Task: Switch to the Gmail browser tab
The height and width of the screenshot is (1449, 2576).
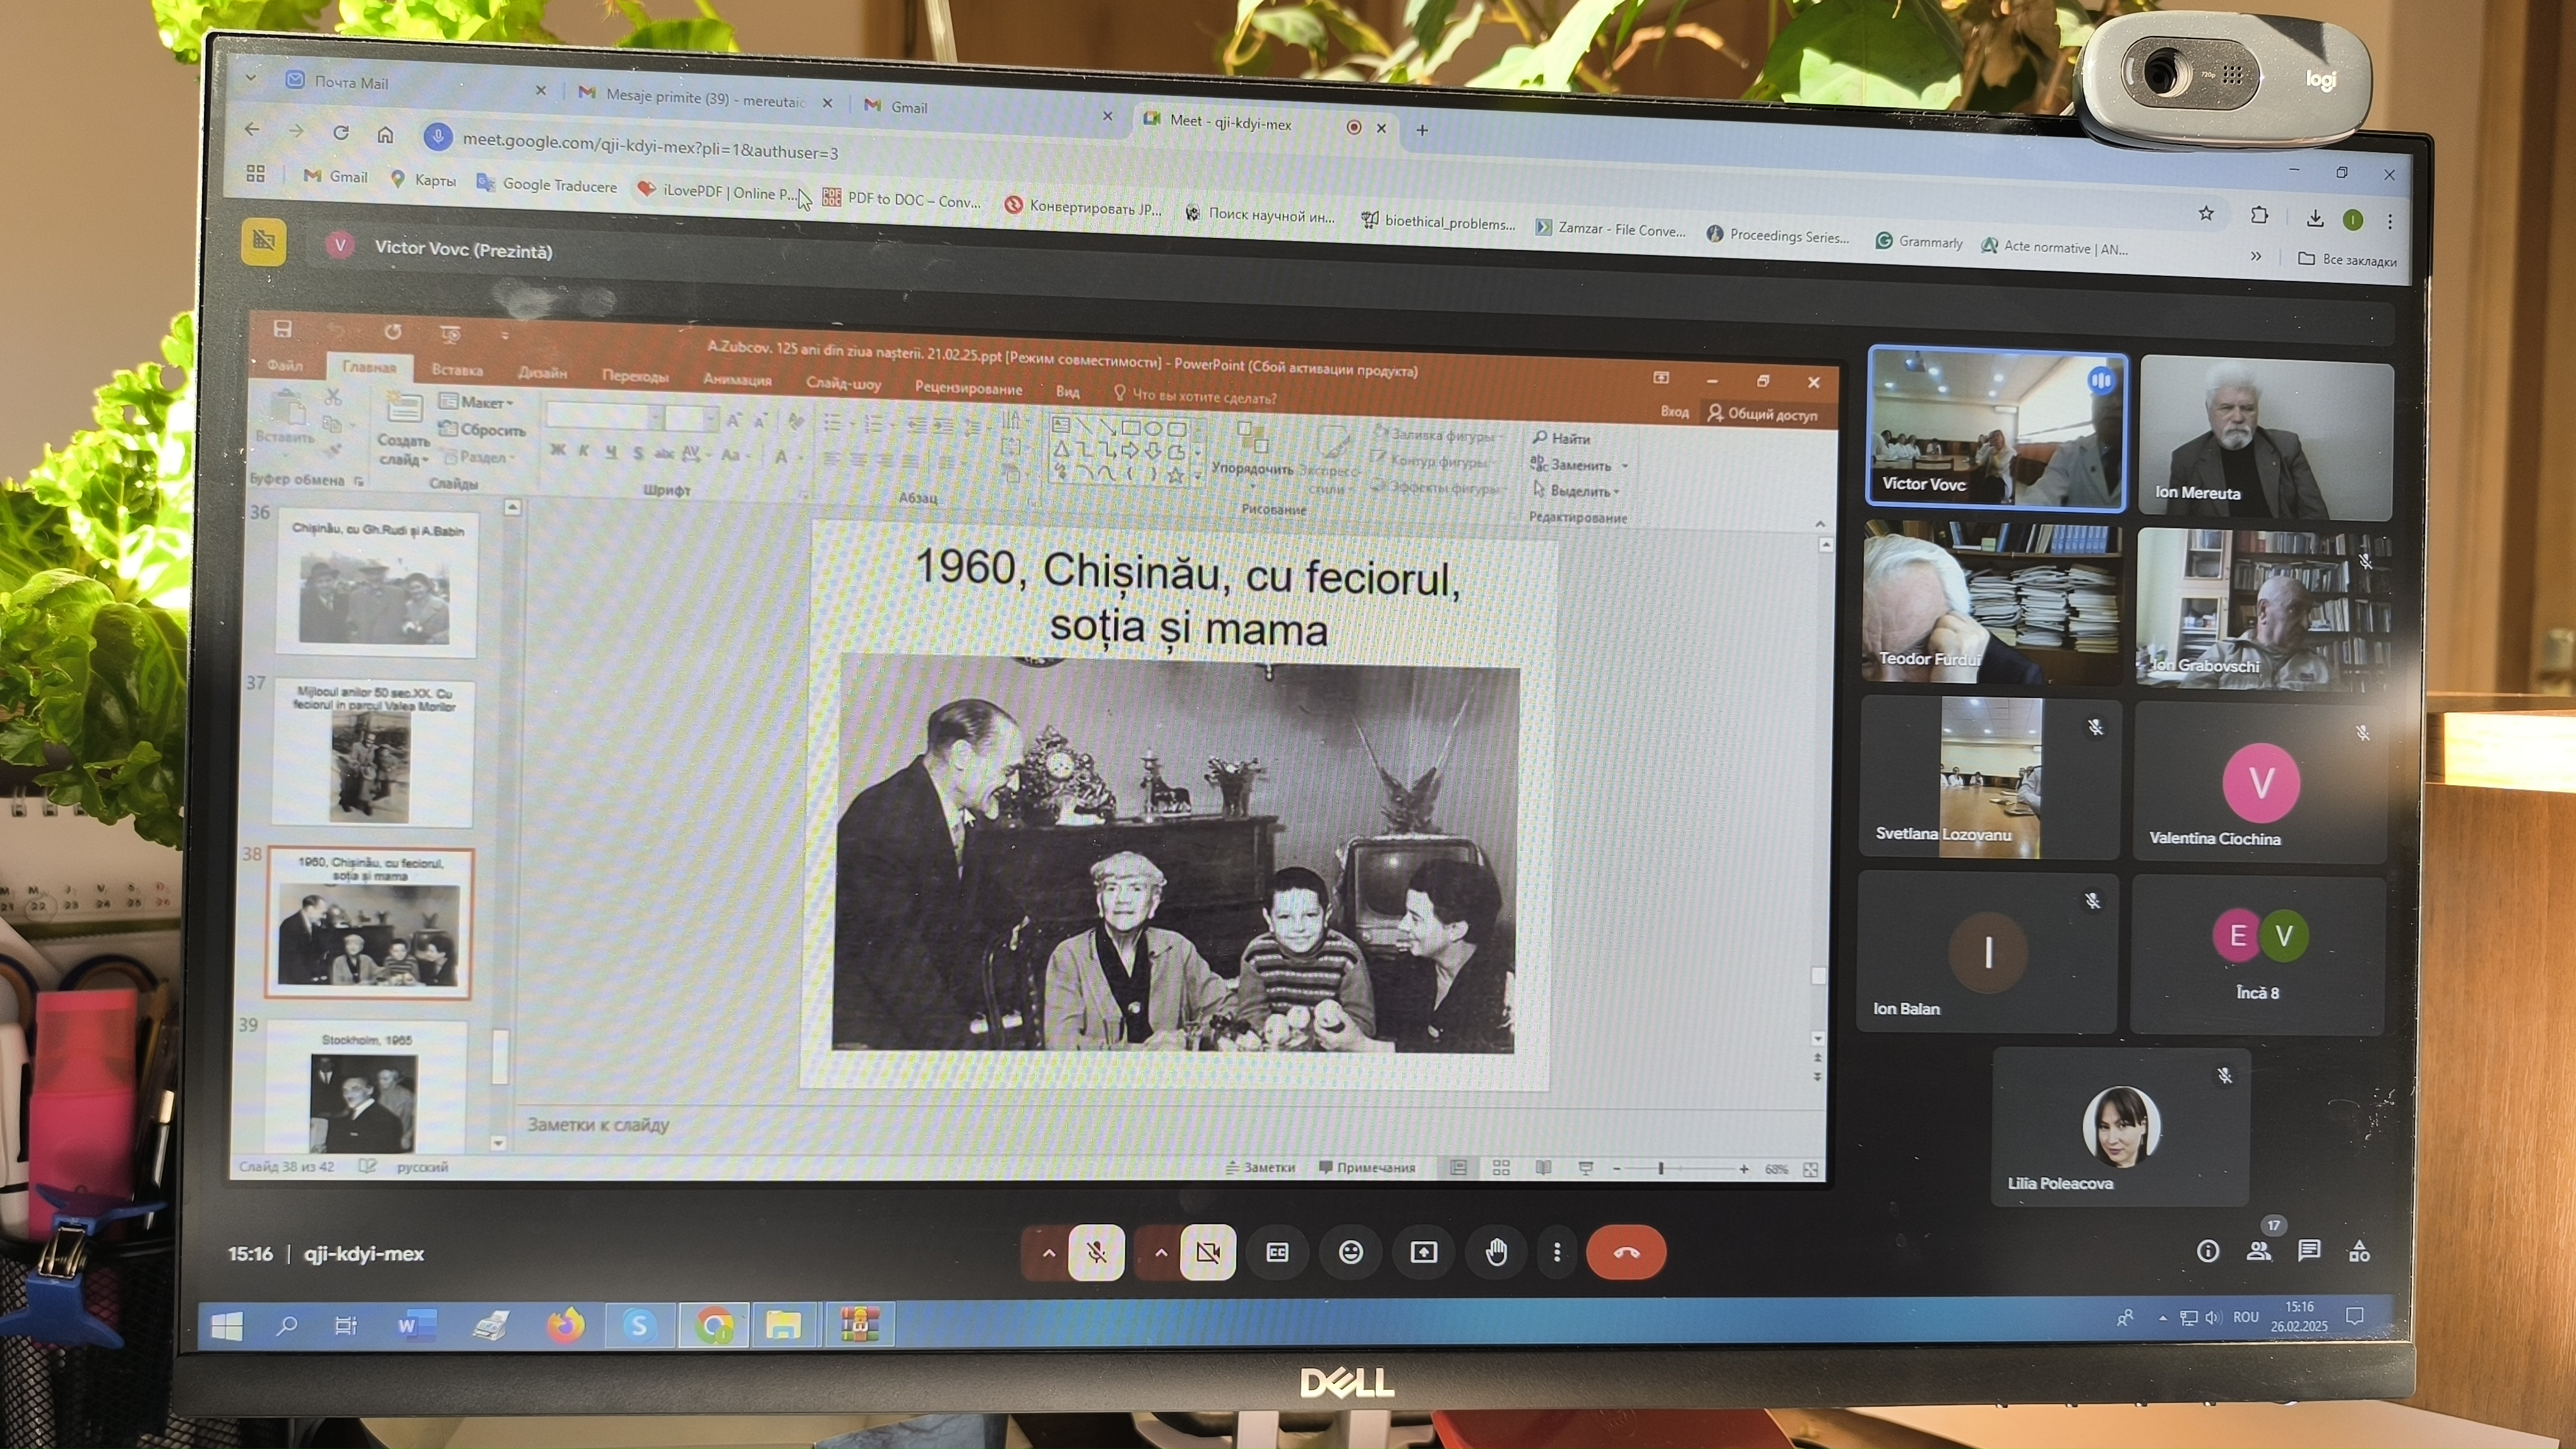Action: pyautogui.click(x=909, y=107)
